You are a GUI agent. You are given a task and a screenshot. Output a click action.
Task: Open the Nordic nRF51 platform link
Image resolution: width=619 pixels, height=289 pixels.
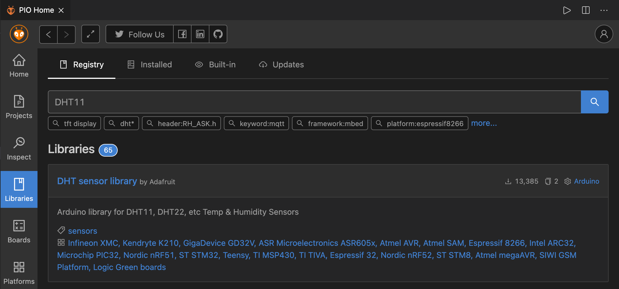[x=149, y=255]
